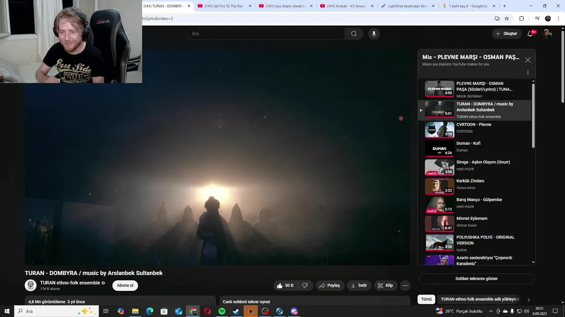Open Chrome extensions puzzle icon
The height and width of the screenshot is (317, 565).
(x=521, y=18)
